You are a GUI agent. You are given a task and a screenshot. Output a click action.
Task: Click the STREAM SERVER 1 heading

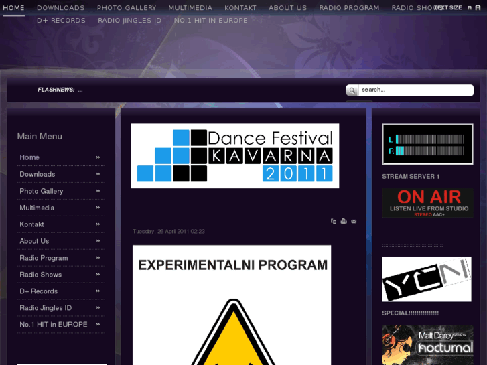pyautogui.click(x=411, y=177)
